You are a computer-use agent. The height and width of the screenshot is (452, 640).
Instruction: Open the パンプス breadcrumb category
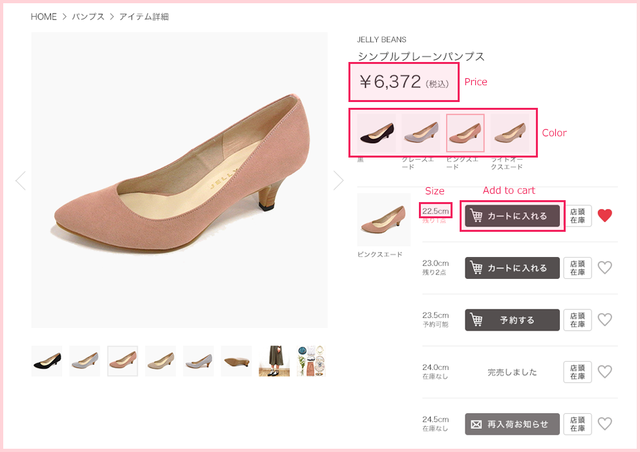pos(88,17)
